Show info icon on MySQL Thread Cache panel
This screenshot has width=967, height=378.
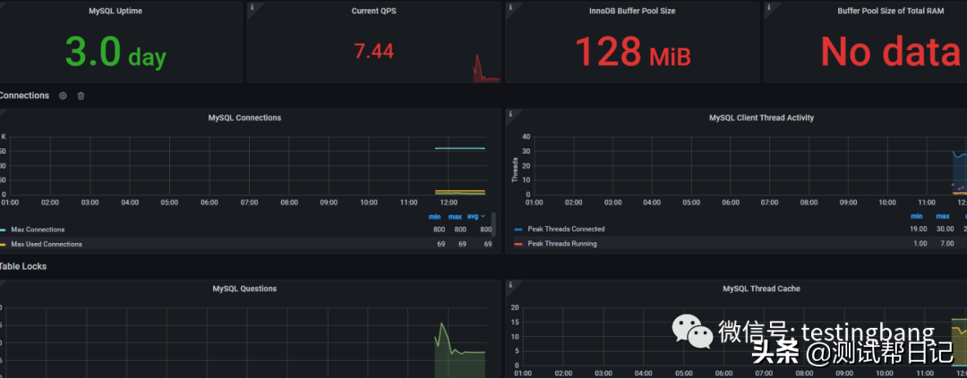tap(510, 284)
